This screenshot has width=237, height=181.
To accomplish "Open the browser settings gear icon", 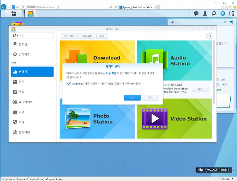I will 231,7.
